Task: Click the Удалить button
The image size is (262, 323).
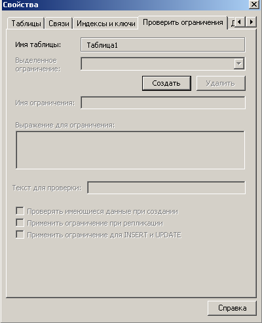Action: click(221, 83)
